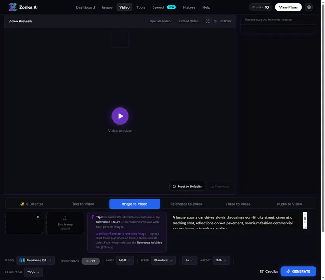The image size is (325, 280).
Task: Click the "Video Preview" panel title
Action: click(20, 21)
